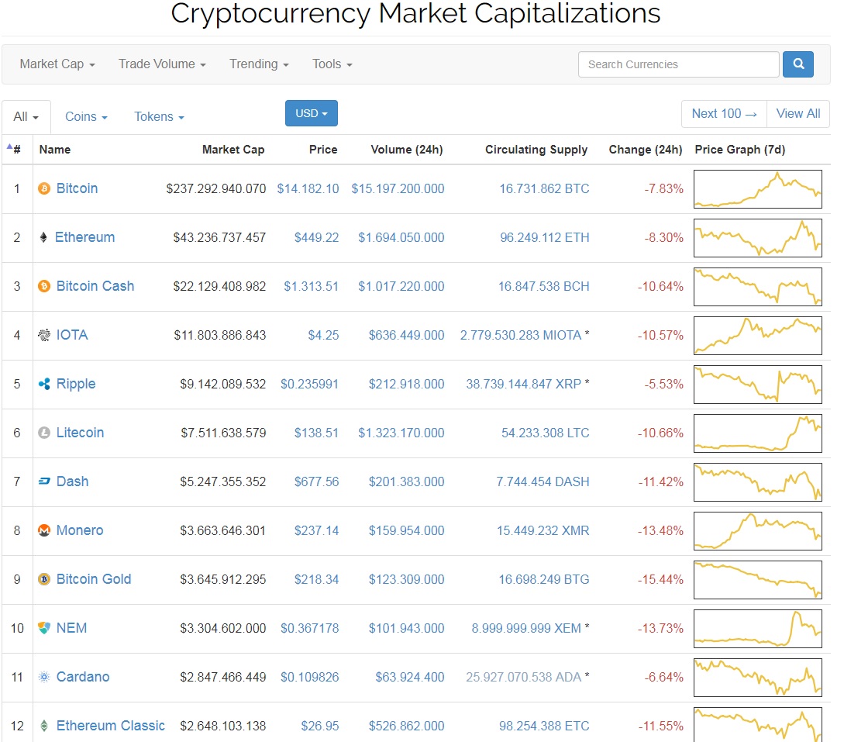Screen dimensions: 844x742
Task: Click IOTA supply 2.779.530.283 MIOTA
Action: point(521,336)
